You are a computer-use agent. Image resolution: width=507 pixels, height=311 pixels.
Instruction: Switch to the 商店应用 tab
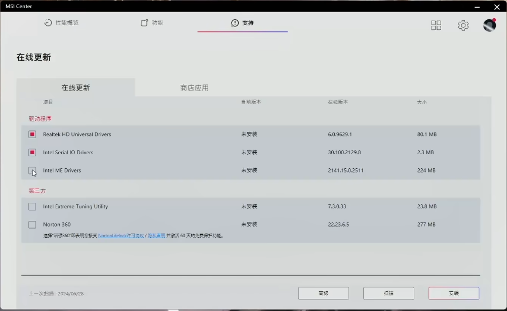tap(194, 87)
